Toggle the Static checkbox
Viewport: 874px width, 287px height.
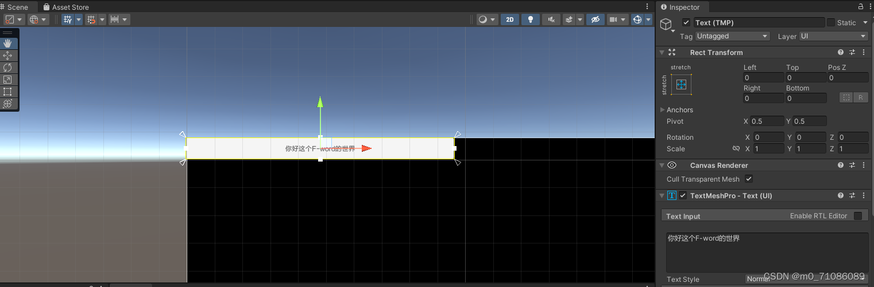(830, 22)
